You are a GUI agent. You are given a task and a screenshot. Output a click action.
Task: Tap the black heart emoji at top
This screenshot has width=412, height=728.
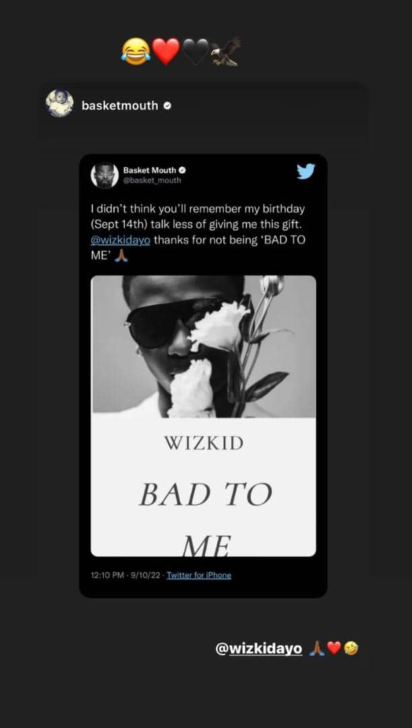pos(196,52)
